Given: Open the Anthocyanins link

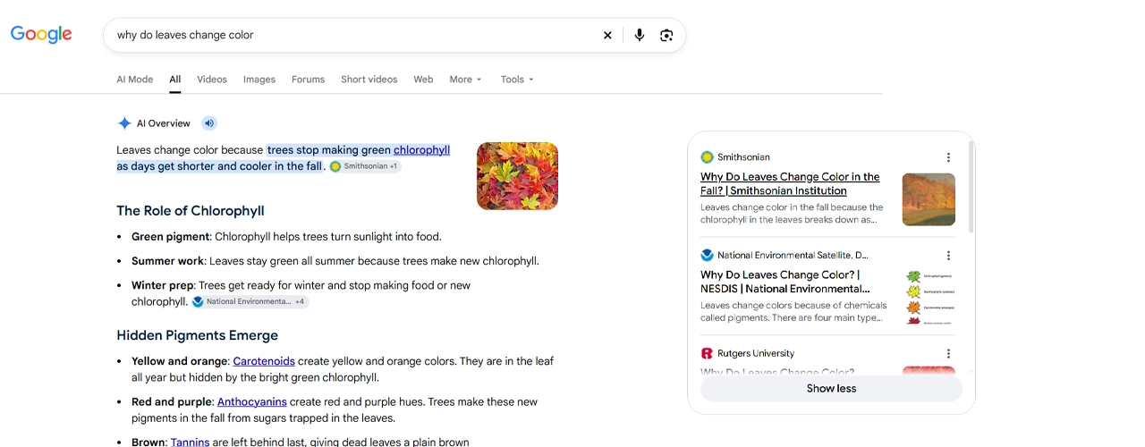Looking at the screenshot, I should [252, 402].
